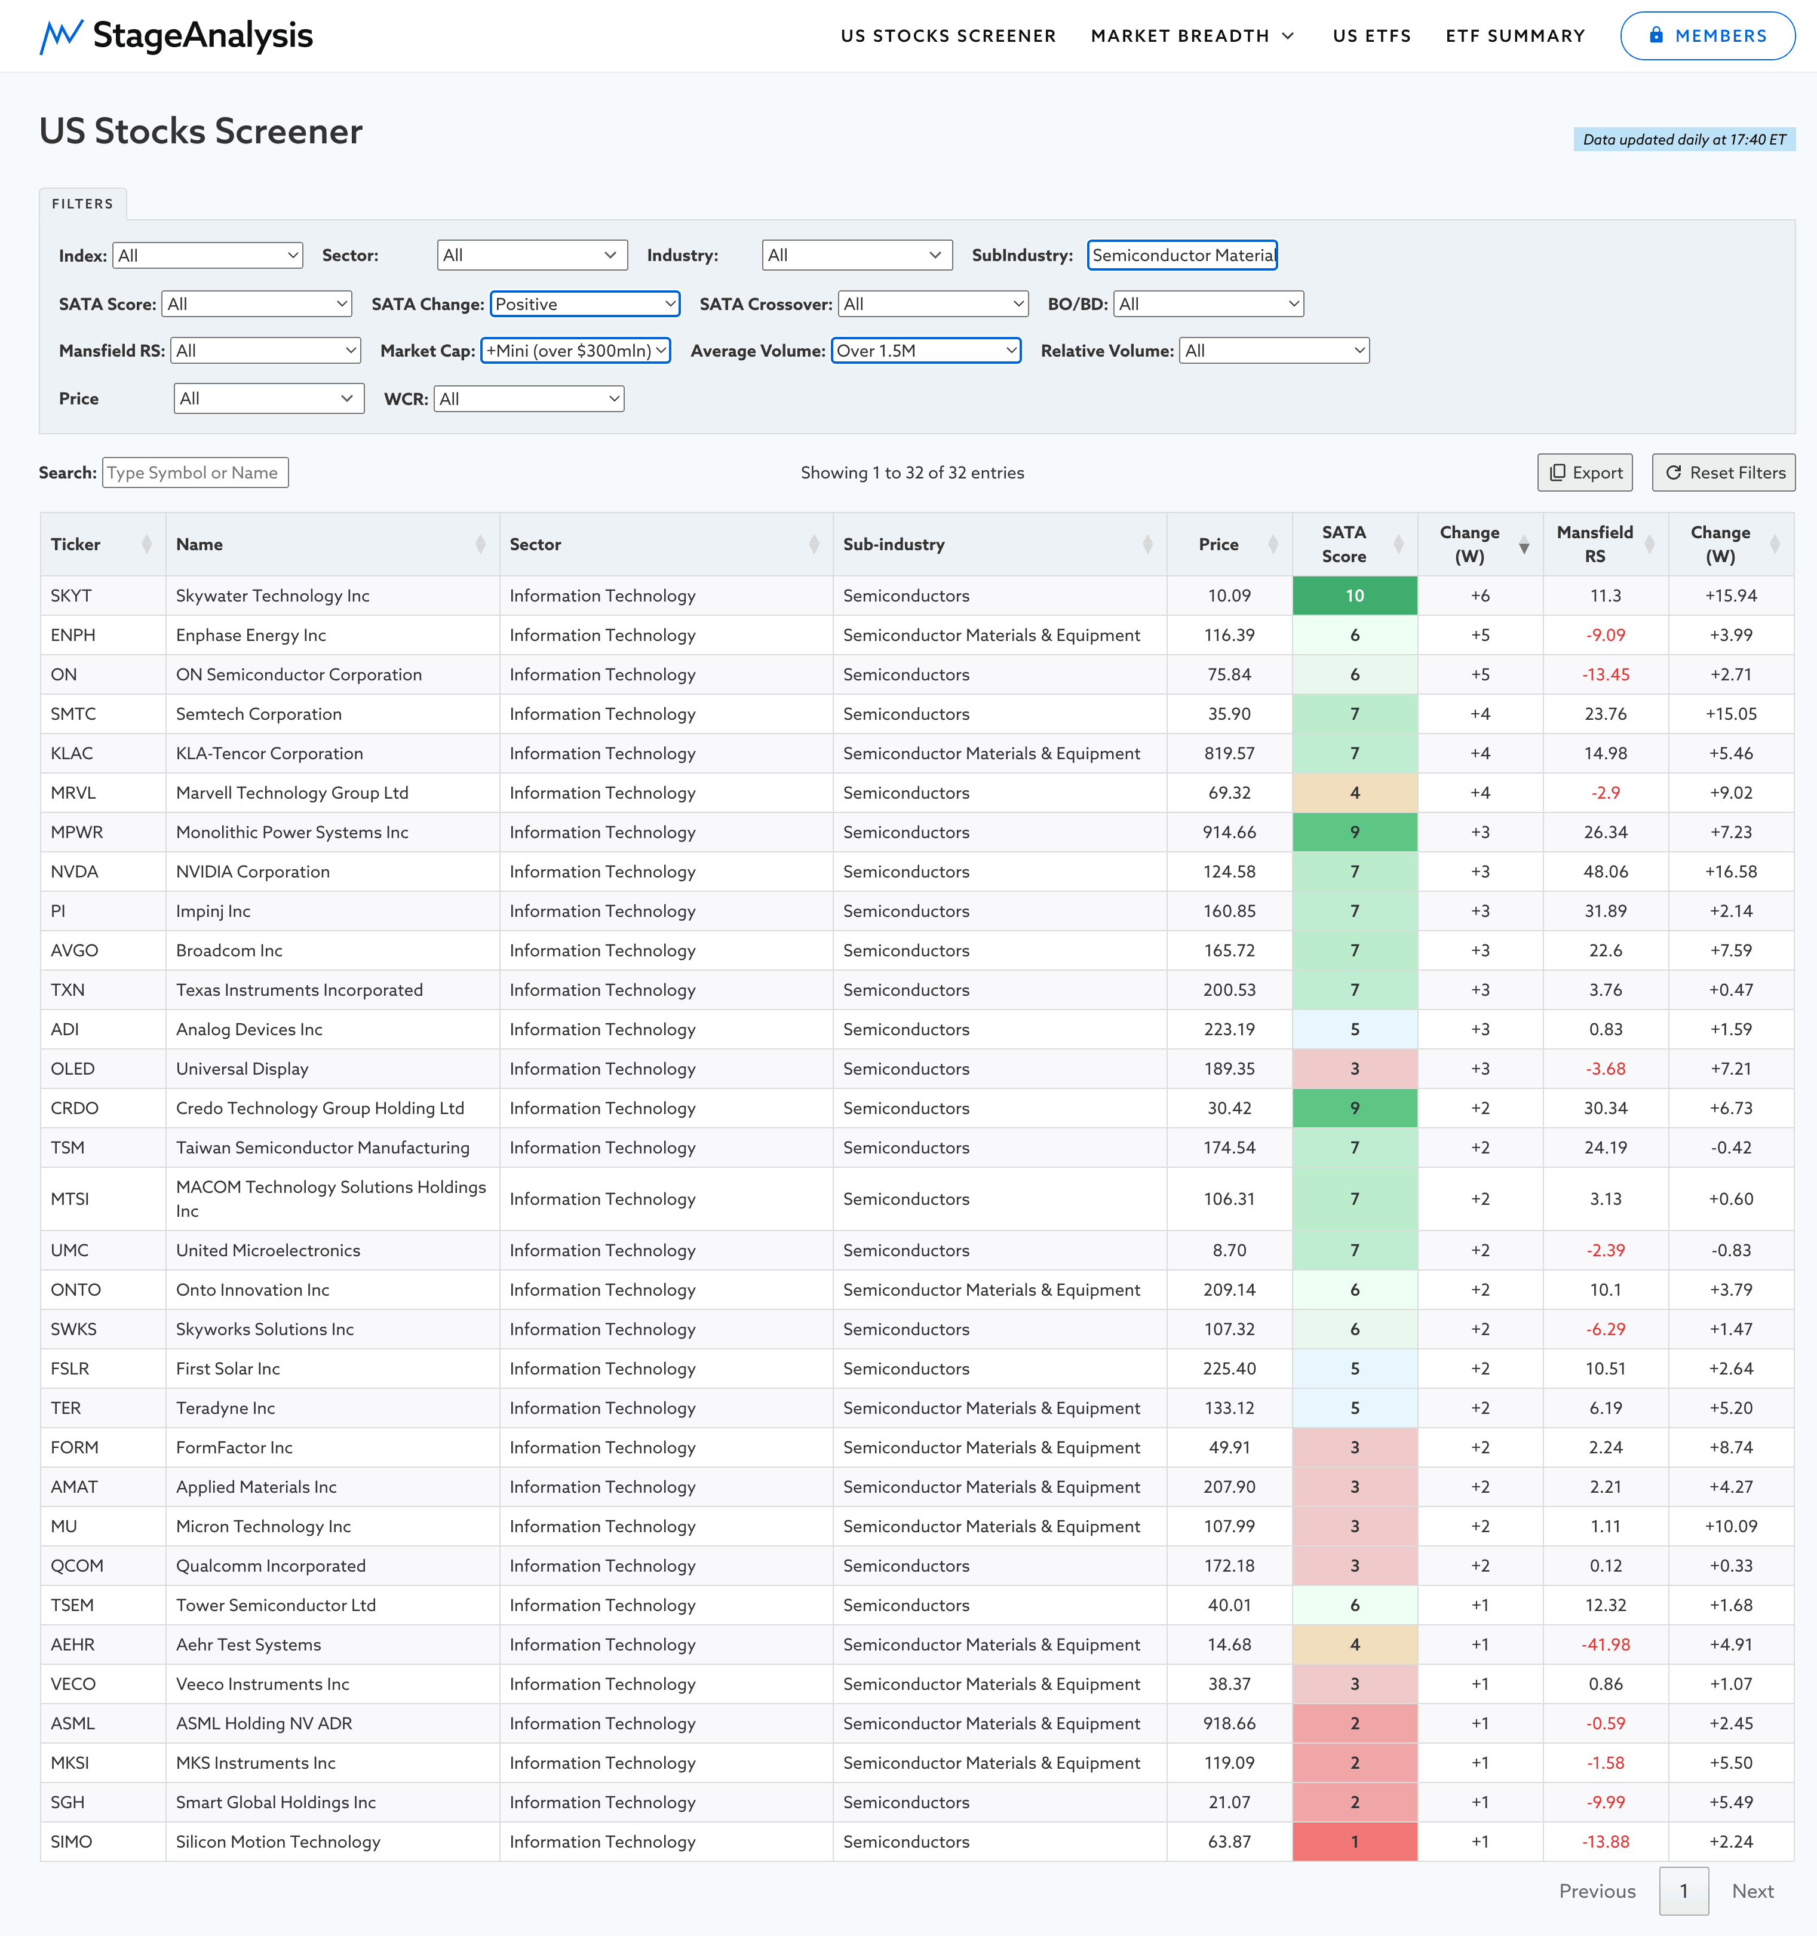Click the Export button
The height and width of the screenshot is (1936, 1817).
pos(1585,473)
